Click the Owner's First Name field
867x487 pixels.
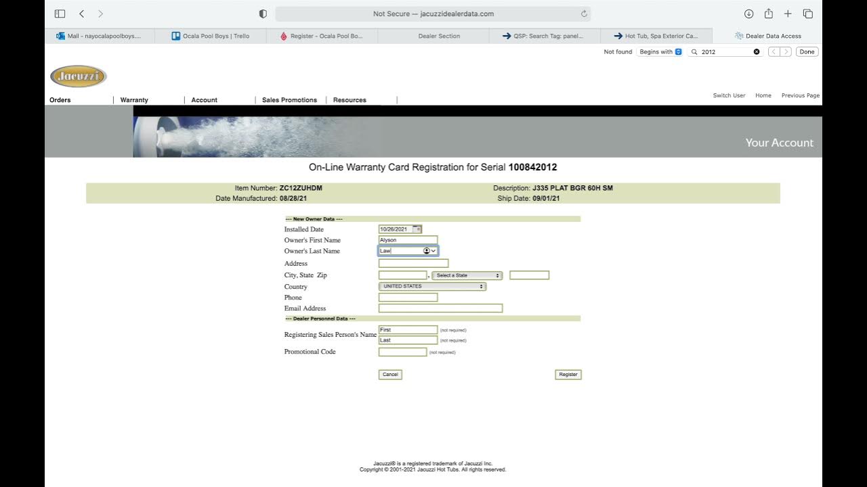408,240
